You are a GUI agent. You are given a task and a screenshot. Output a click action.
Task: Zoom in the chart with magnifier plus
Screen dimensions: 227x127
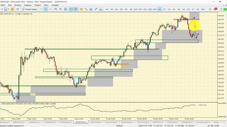click(x=56, y=9)
